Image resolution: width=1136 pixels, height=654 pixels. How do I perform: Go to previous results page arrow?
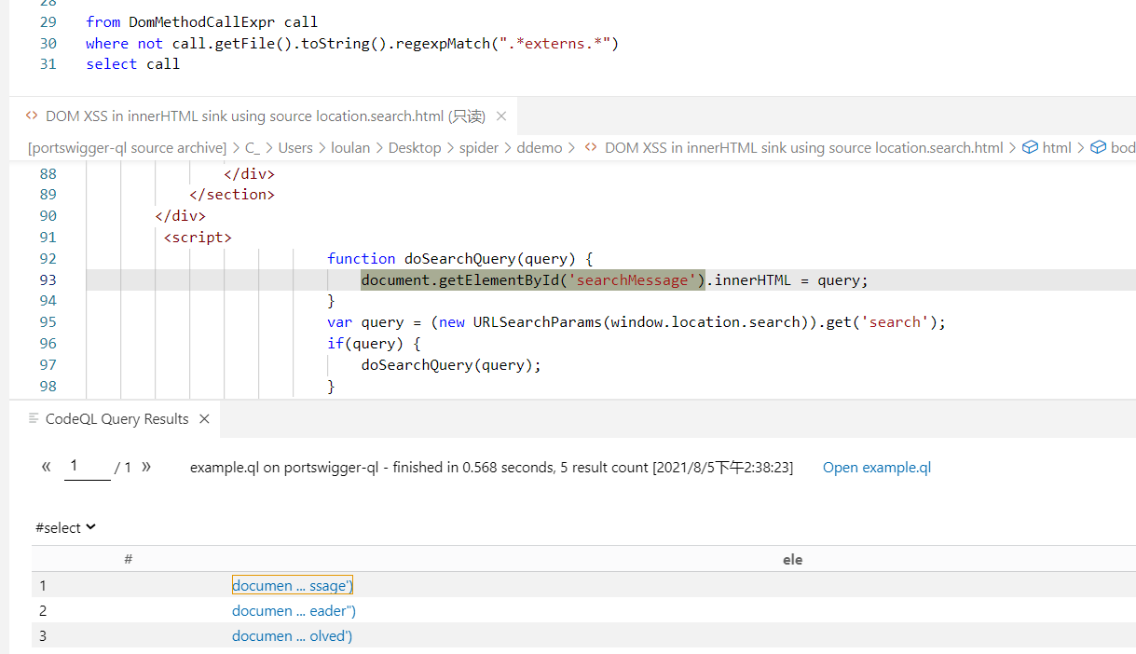(47, 467)
